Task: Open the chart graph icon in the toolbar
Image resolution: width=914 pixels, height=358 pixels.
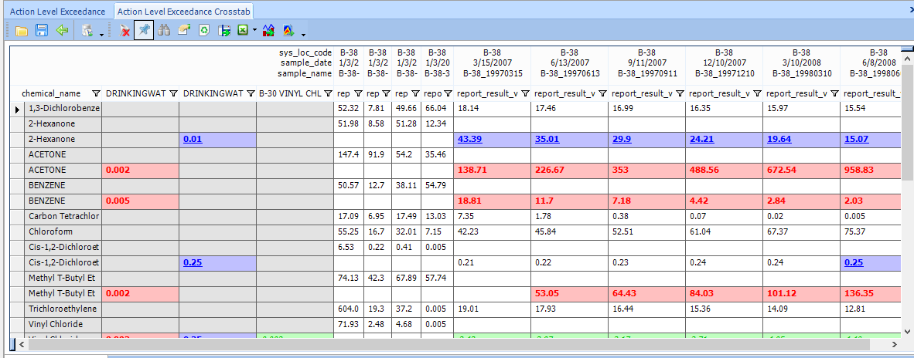Action: [x=268, y=31]
